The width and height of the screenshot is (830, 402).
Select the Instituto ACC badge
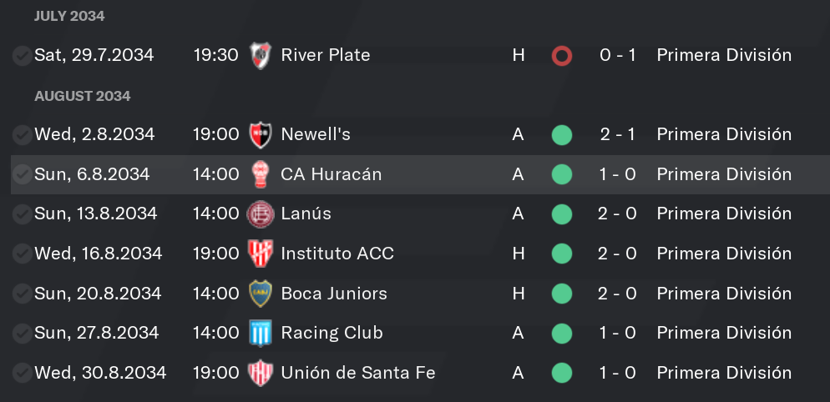click(x=260, y=254)
